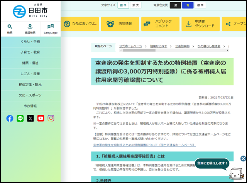
Task: Open 国土交通省ホームページ link
Action: (144, 145)
